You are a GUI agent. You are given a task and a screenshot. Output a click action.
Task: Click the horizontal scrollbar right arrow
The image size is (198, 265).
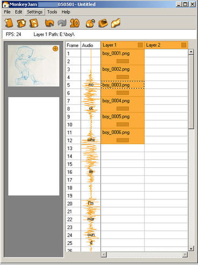pyautogui.click(x=185, y=255)
